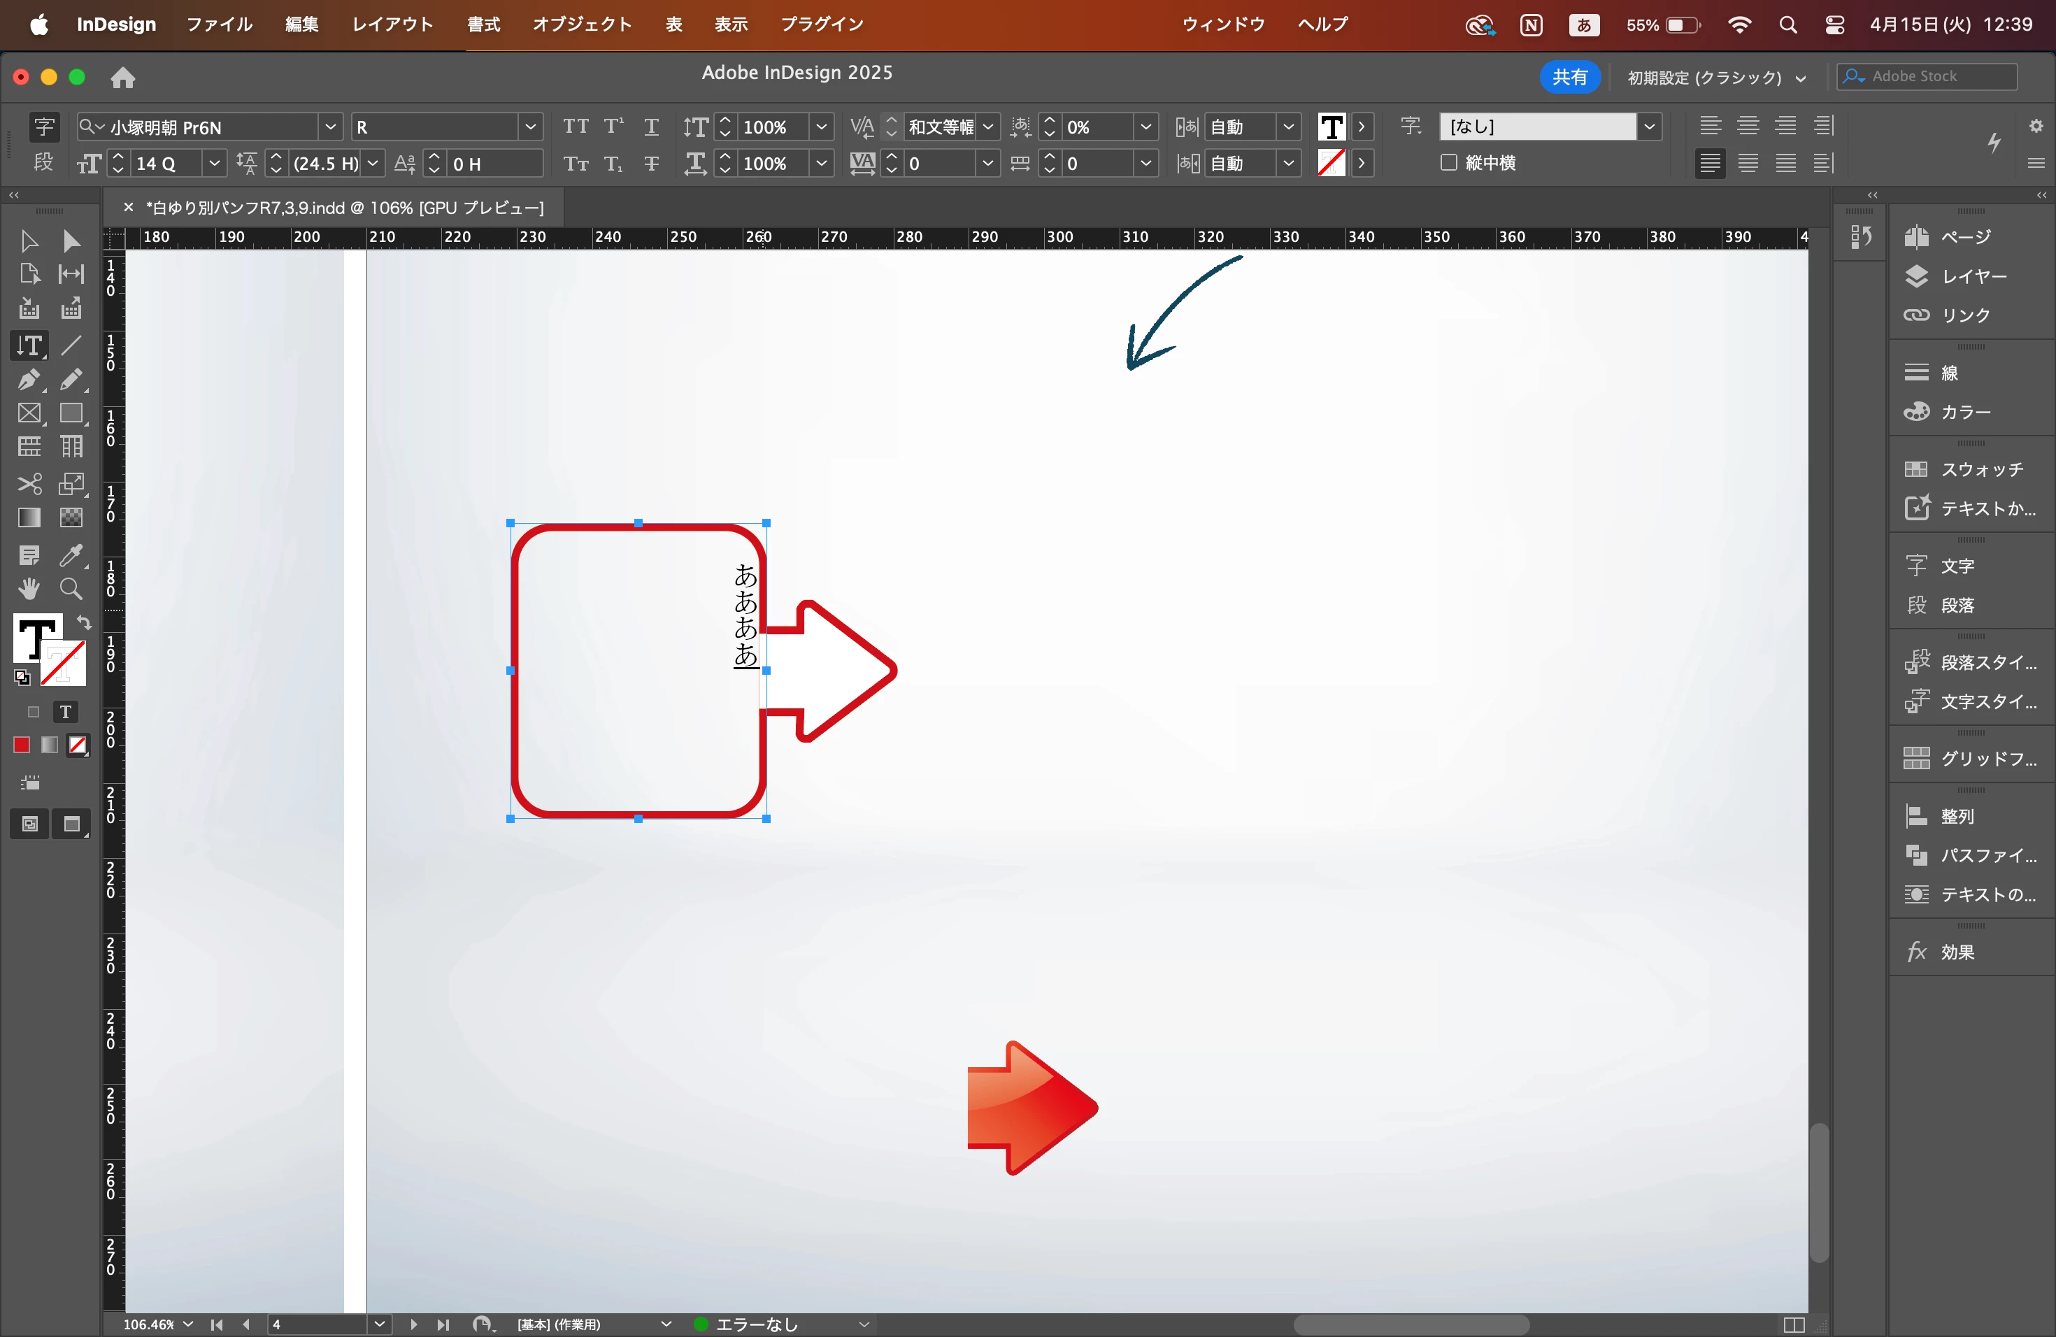Viewport: 2056px width, 1337px height.
Task: Open the 書式 menu
Action: [484, 24]
